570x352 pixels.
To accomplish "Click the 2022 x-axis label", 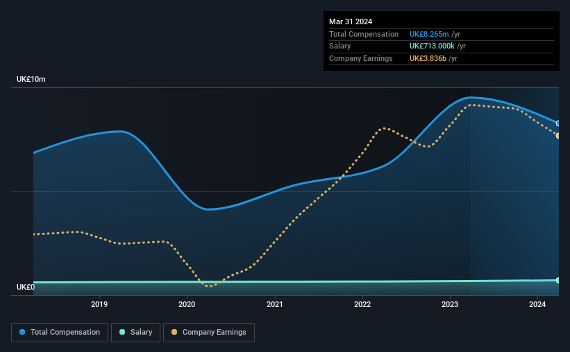I will click(362, 304).
